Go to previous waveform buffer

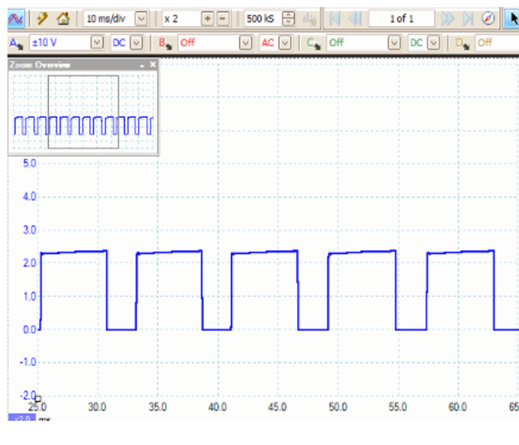[355, 19]
